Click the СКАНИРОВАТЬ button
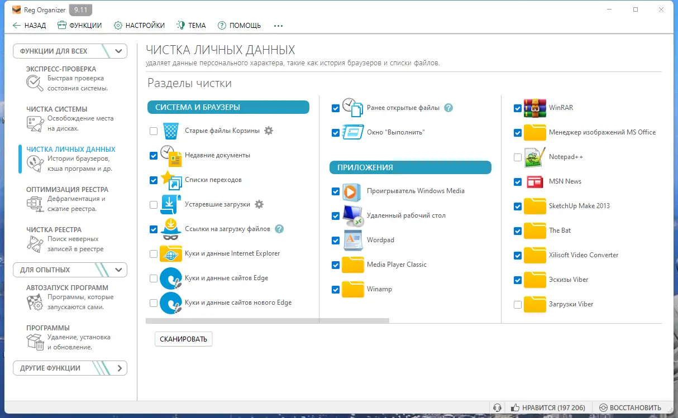The image size is (678, 418). [183, 339]
